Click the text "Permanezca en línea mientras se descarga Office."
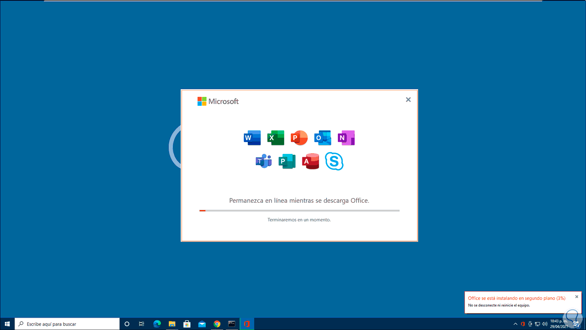The width and height of the screenshot is (586, 330). tap(299, 200)
